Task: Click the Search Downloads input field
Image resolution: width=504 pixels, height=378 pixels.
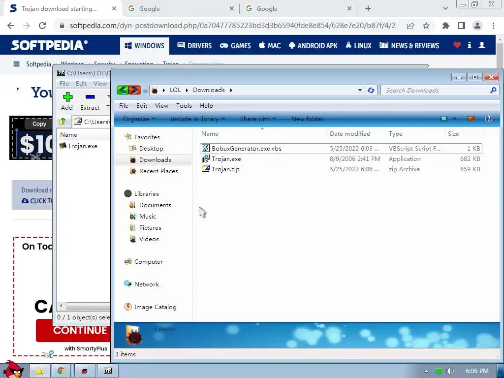Action: point(436,91)
